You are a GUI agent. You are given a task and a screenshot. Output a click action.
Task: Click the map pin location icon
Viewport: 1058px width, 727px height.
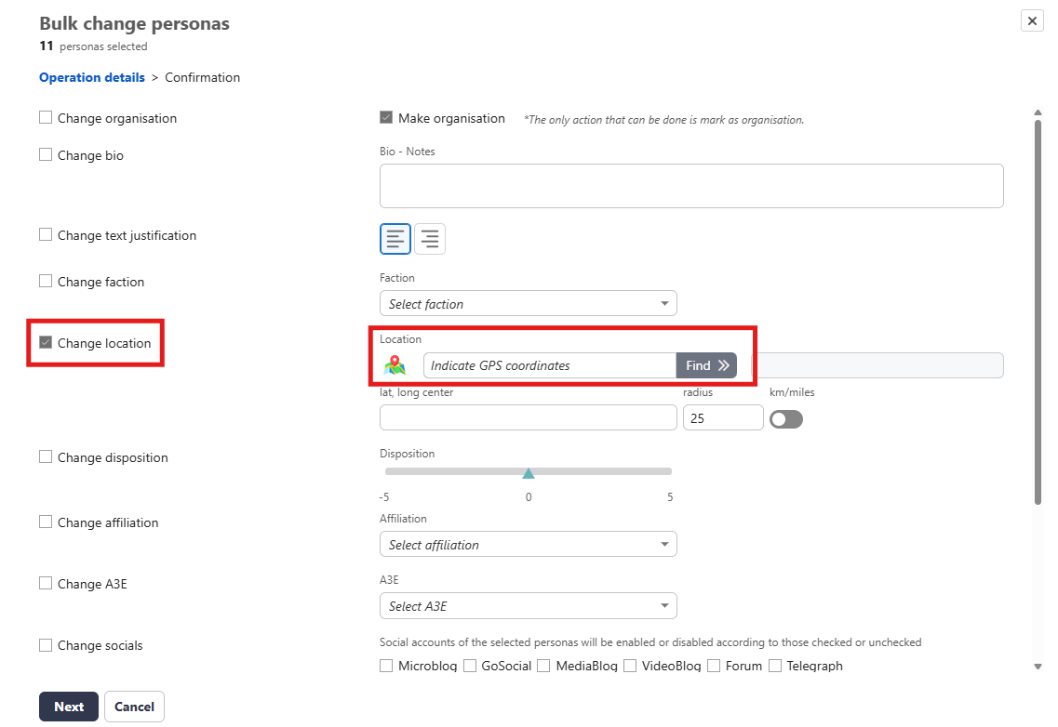(395, 365)
